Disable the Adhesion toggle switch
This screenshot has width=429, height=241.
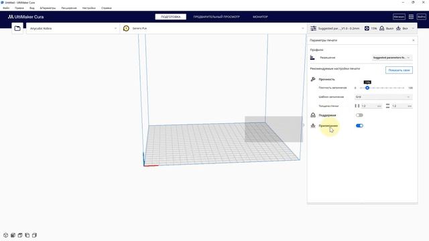tap(359, 125)
